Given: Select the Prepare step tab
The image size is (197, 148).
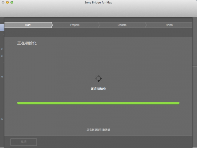Looking at the screenshot, I should (x=75, y=25).
